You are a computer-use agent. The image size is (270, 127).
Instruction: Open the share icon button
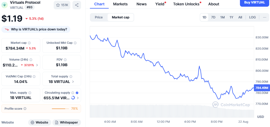tap(77, 5)
